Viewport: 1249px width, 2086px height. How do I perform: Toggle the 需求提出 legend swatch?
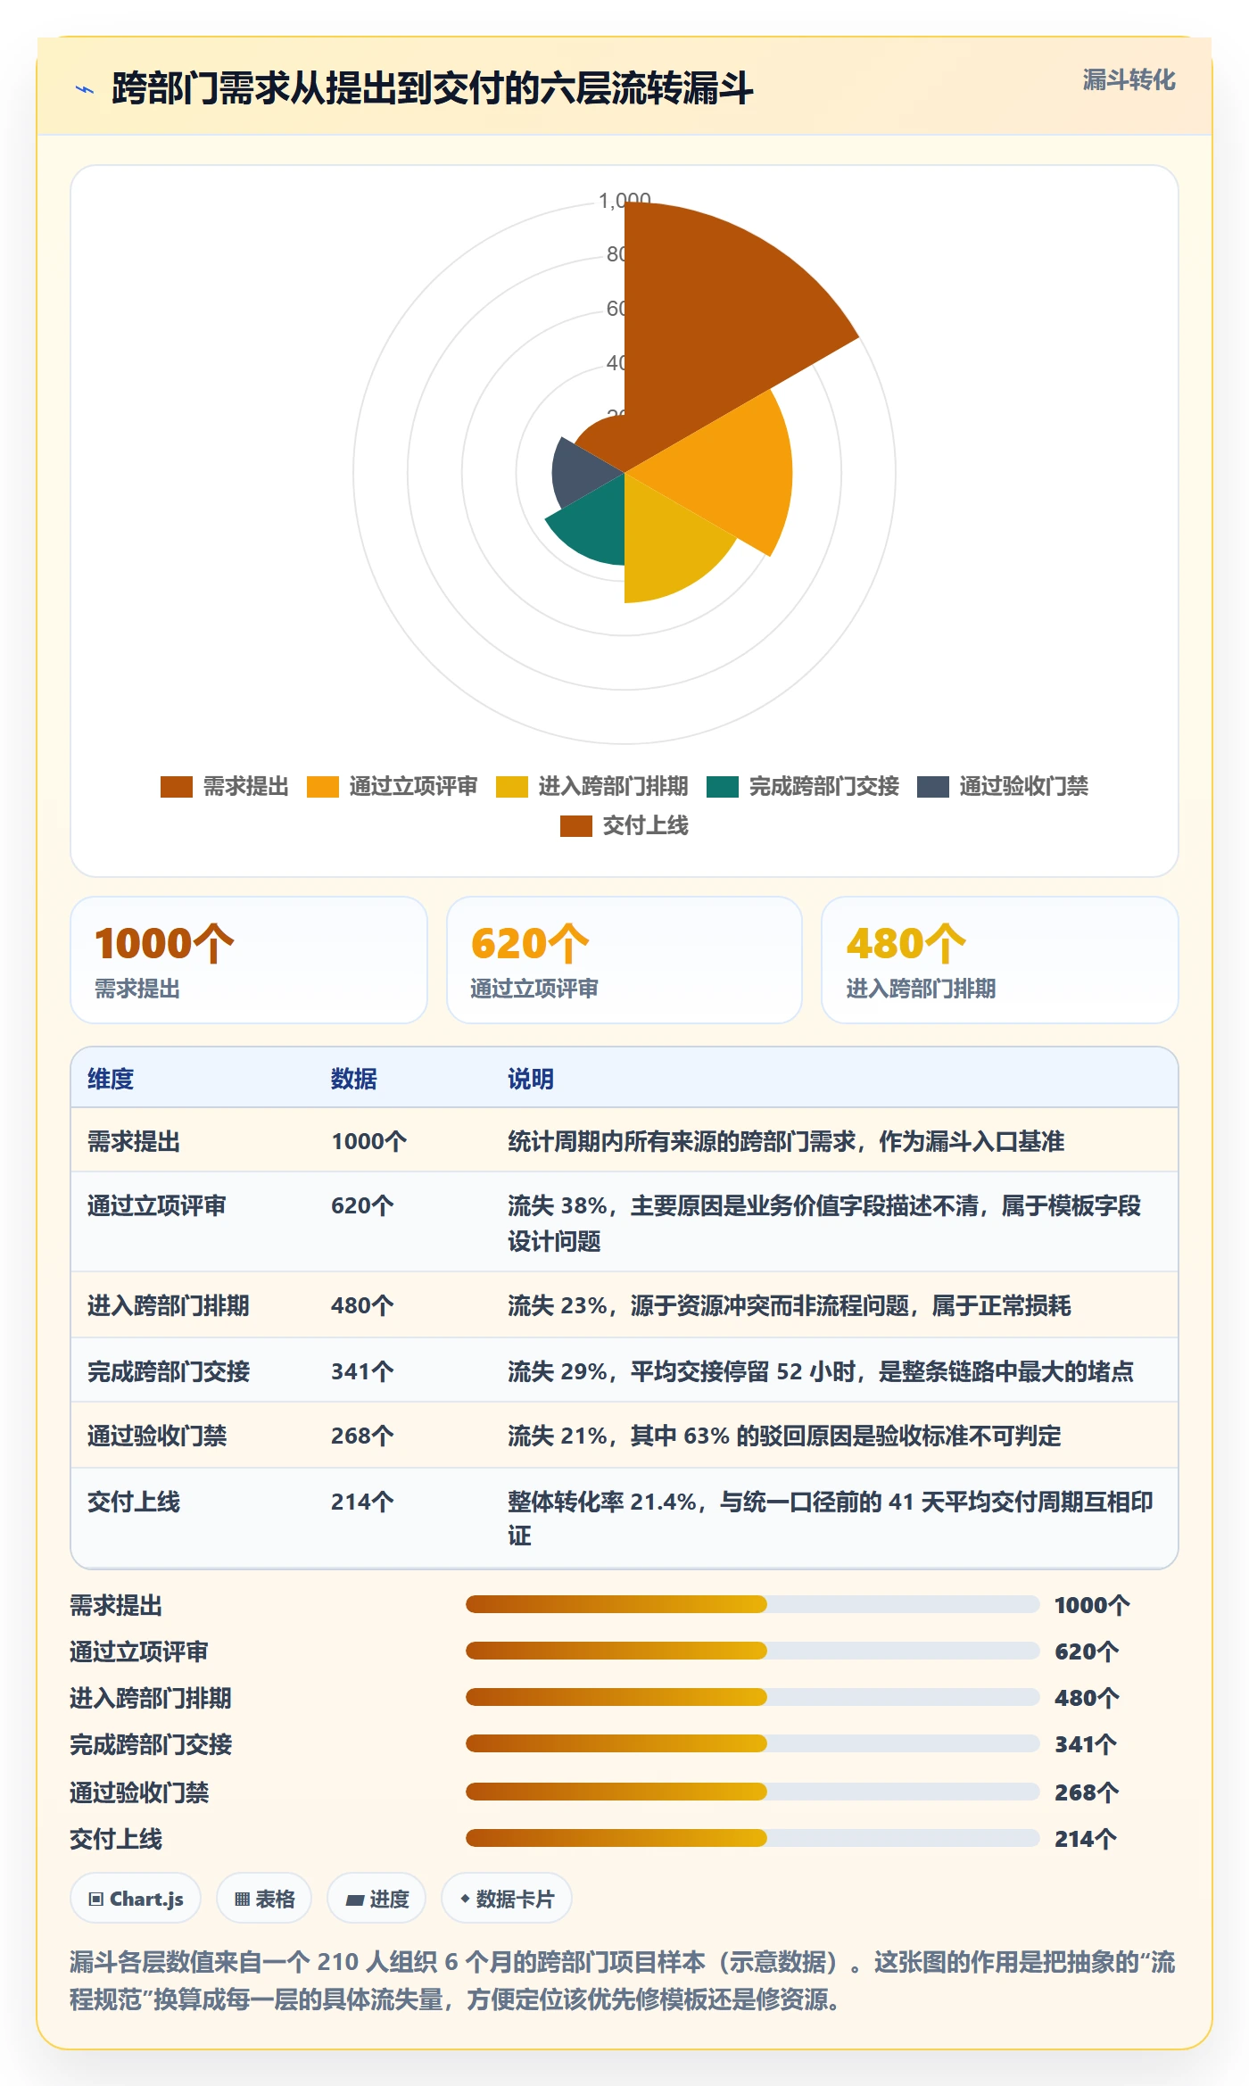pos(177,787)
